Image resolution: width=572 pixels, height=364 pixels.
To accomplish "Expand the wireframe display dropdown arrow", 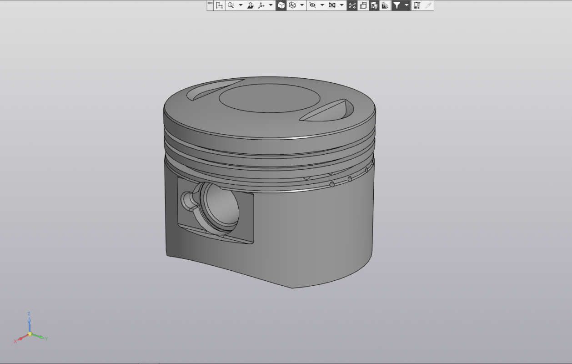I will pos(302,5).
